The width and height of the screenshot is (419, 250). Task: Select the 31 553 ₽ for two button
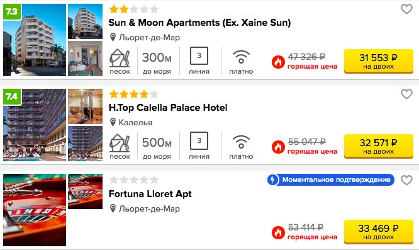pyautogui.click(x=378, y=61)
